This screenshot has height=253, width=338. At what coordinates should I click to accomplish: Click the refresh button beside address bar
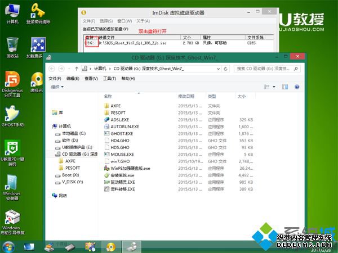[x=226, y=69]
